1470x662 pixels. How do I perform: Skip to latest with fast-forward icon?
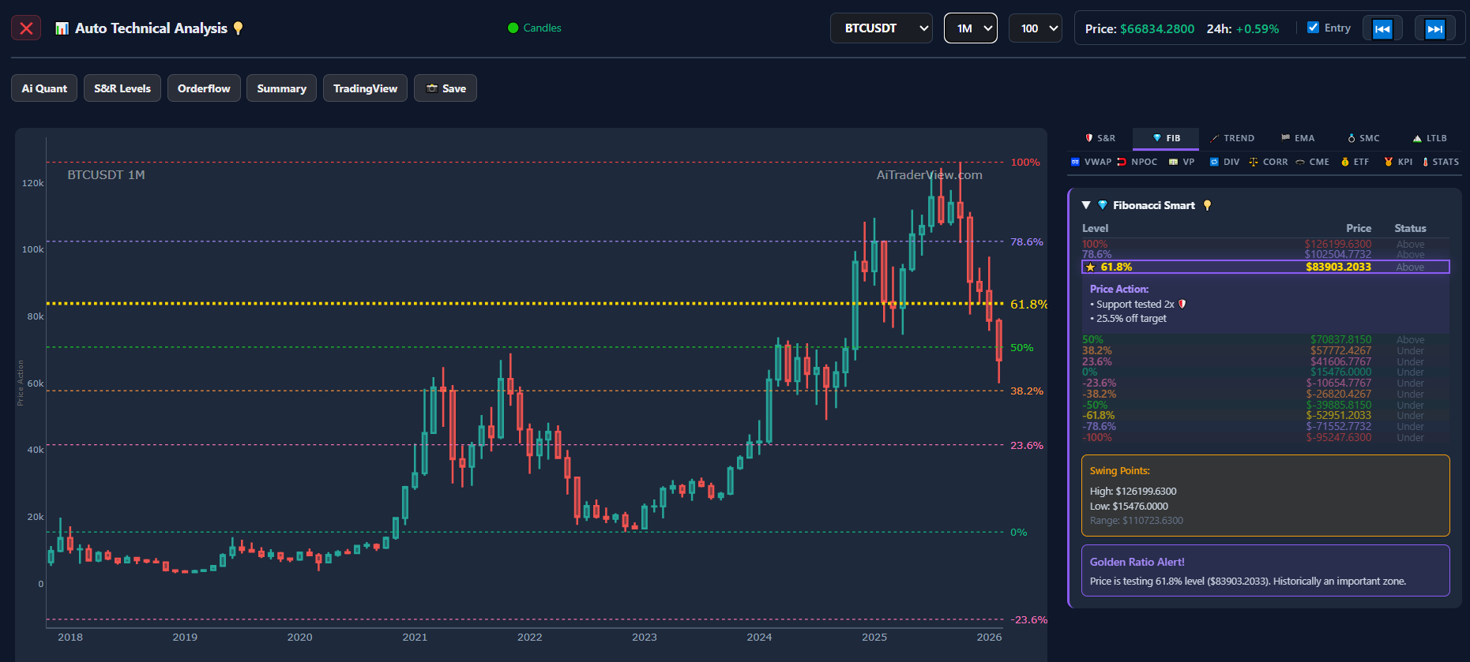[1434, 29]
